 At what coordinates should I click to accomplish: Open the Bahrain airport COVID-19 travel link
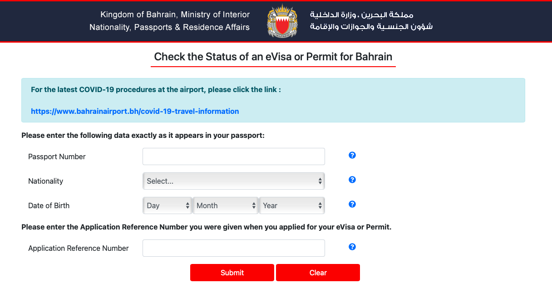[x=134, y=111]
